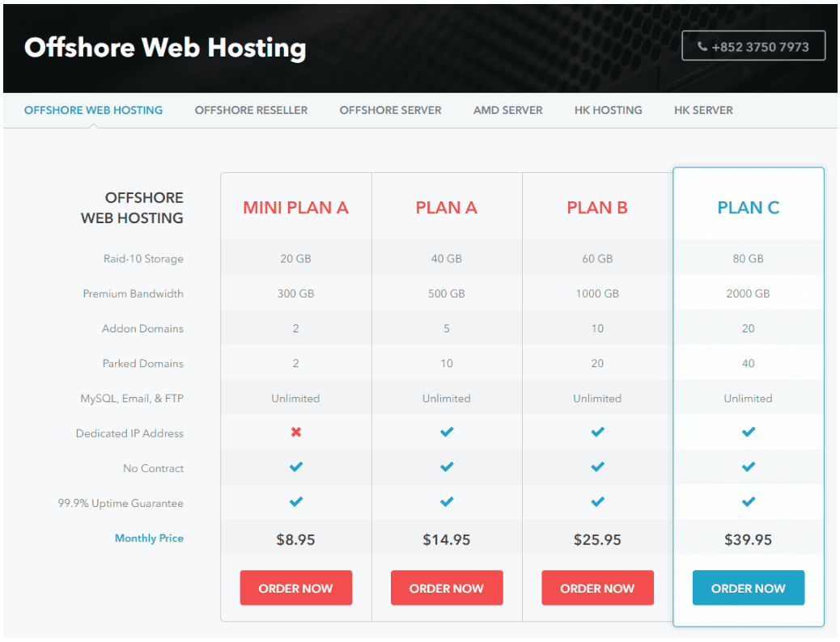Click Uptime Guarantee checkmark for Plan B
Screen dimensions: 840x642
coord(598,501)
